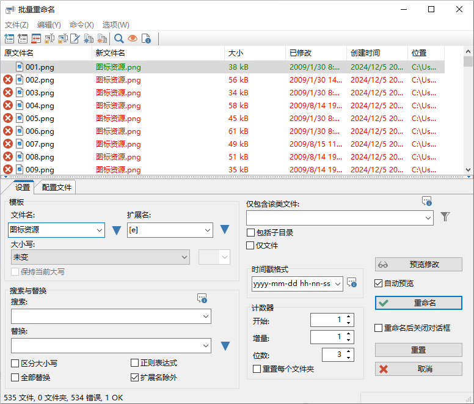Open the 搜索 field dropdown
The width and height of the screenshot is (474, 404).
coord(206,317)
